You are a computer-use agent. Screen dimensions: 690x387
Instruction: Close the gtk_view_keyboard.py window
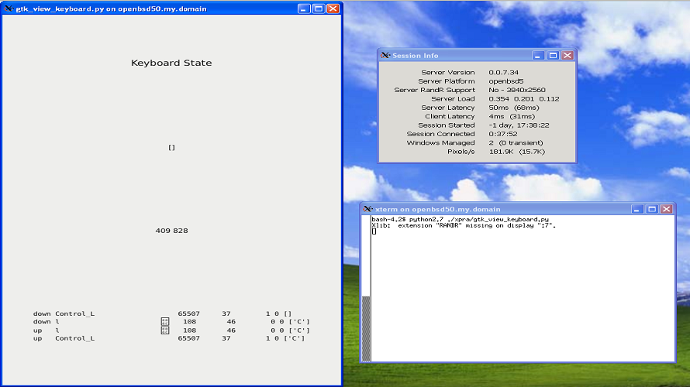[333, 9]
